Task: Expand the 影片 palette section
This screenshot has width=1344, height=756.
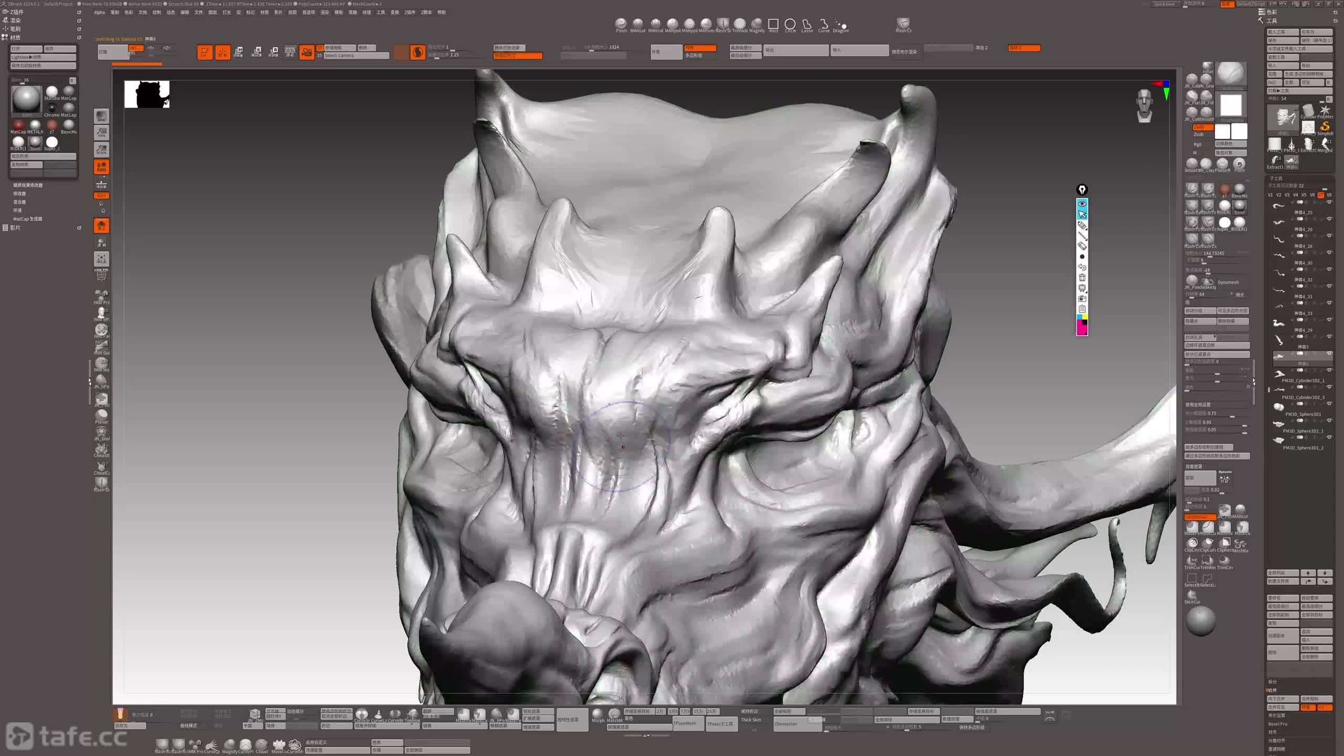Action: coord(15,228)
